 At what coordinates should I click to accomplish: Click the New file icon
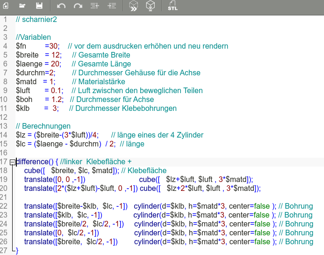coord(6,6)
